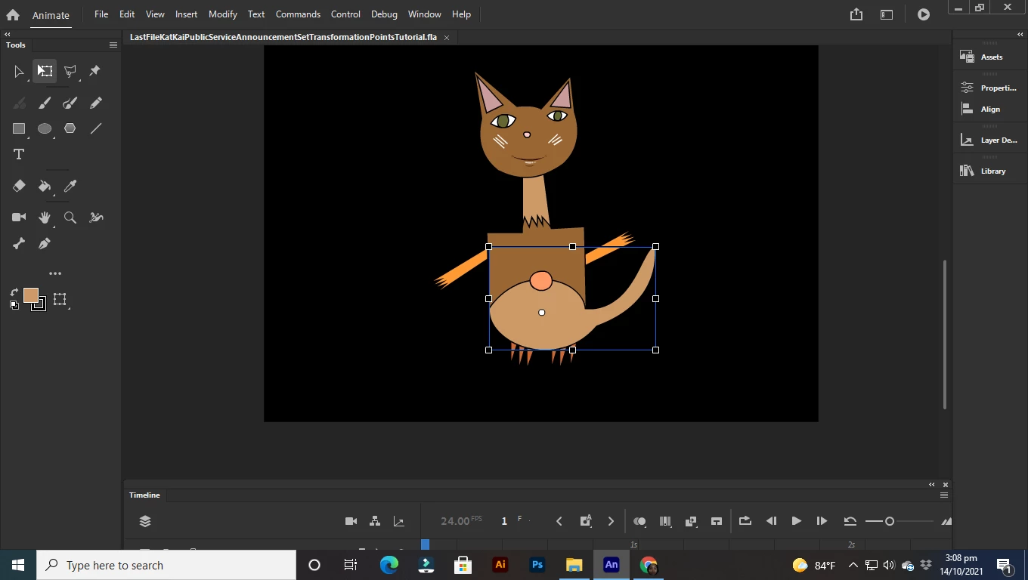Toggle Onion Skin in the timeline
Image resolution: width=1028 pixels, height=580 pixels.
pos(639,521)
